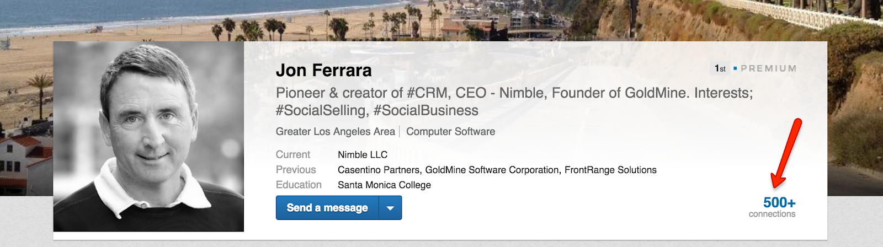Open the Greater Los Angeles Area location link
The image size is (883, 247).
(x=335, y=132)
